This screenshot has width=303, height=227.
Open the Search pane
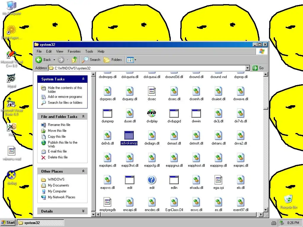(x=91, y=60)
